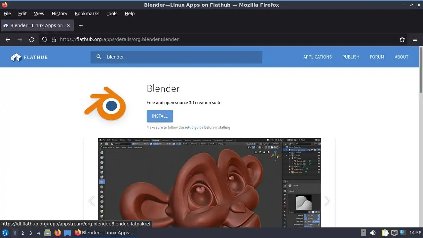
Task: Go to APPLICATIONS page
Action: coord(317,57)
